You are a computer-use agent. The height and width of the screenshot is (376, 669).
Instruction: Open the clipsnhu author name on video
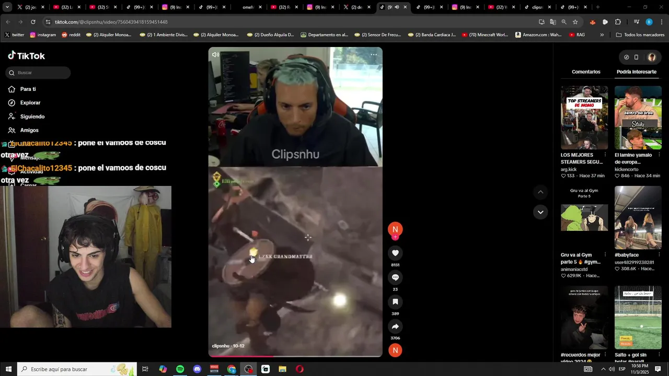coord(221,346)
